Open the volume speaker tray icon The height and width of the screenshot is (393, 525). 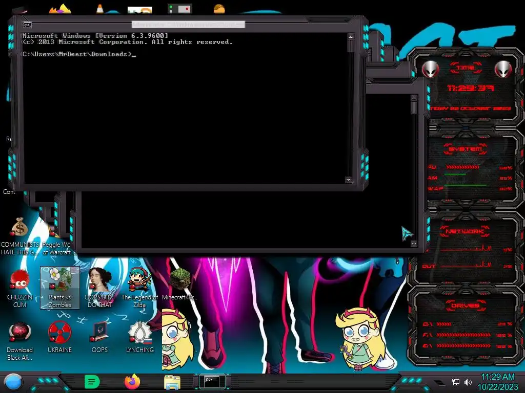point(468,382)
